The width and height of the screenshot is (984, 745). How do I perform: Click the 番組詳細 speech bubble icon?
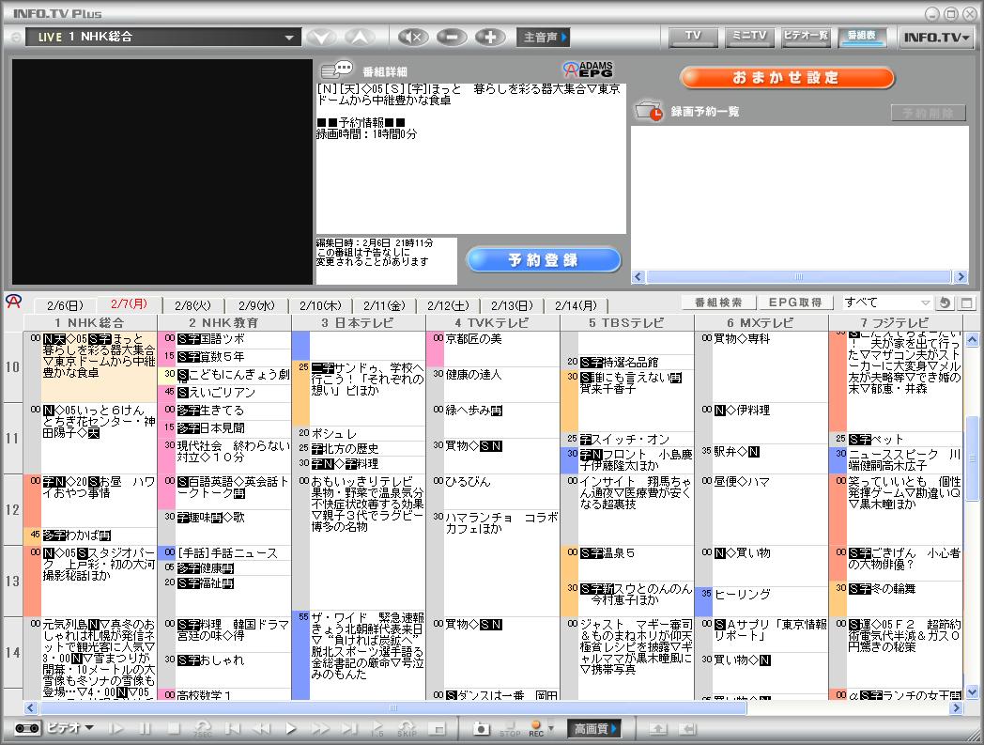[337, 70]
